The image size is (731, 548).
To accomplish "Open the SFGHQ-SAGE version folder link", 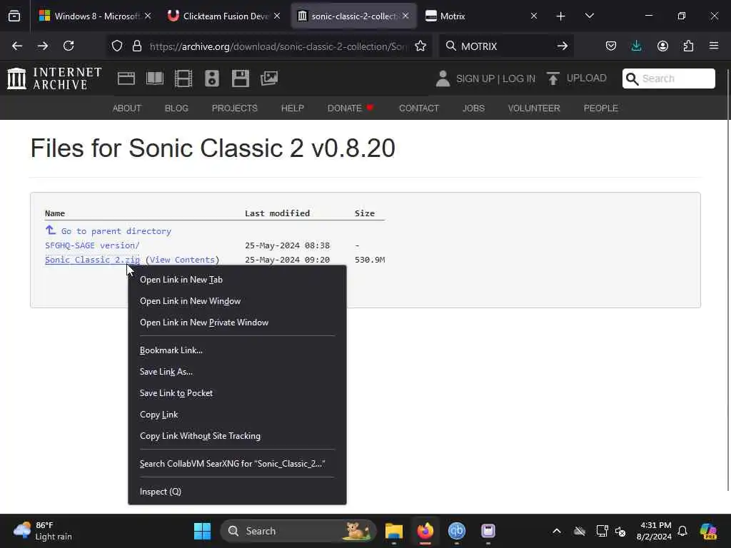I will 92,245.
